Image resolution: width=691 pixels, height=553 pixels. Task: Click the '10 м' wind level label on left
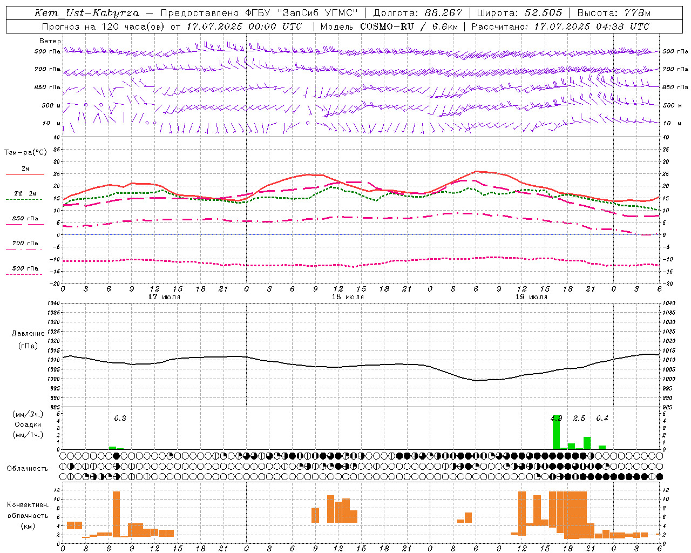[x=52, y=124]
